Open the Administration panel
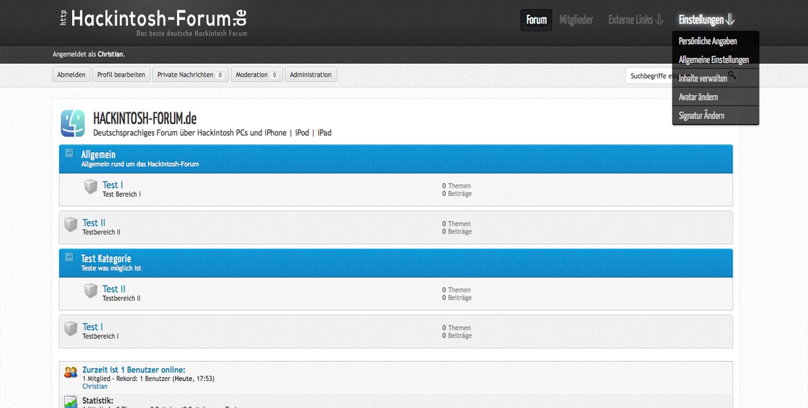Viewport: 808px width, 408px height. (x=310, y=75)
